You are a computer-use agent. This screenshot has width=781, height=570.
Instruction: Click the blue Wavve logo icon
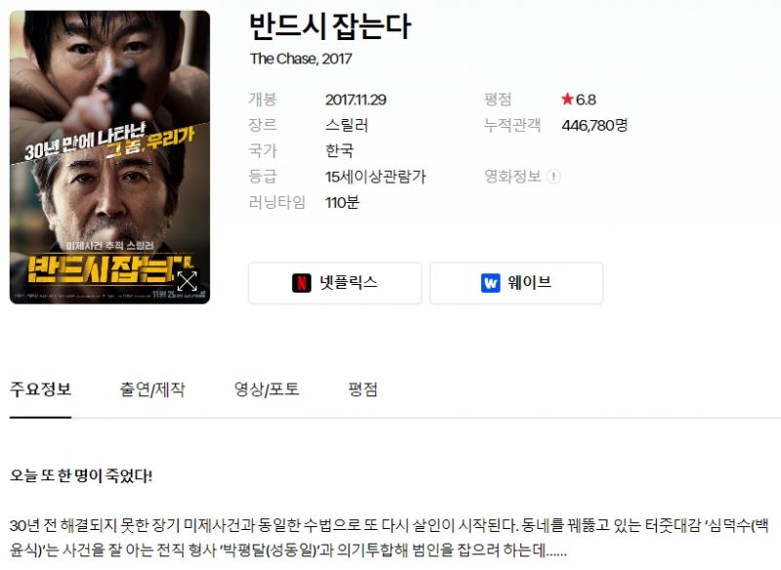click(491, 283)
